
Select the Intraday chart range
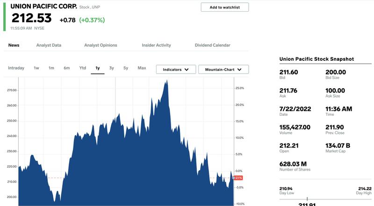pos(16,68)
